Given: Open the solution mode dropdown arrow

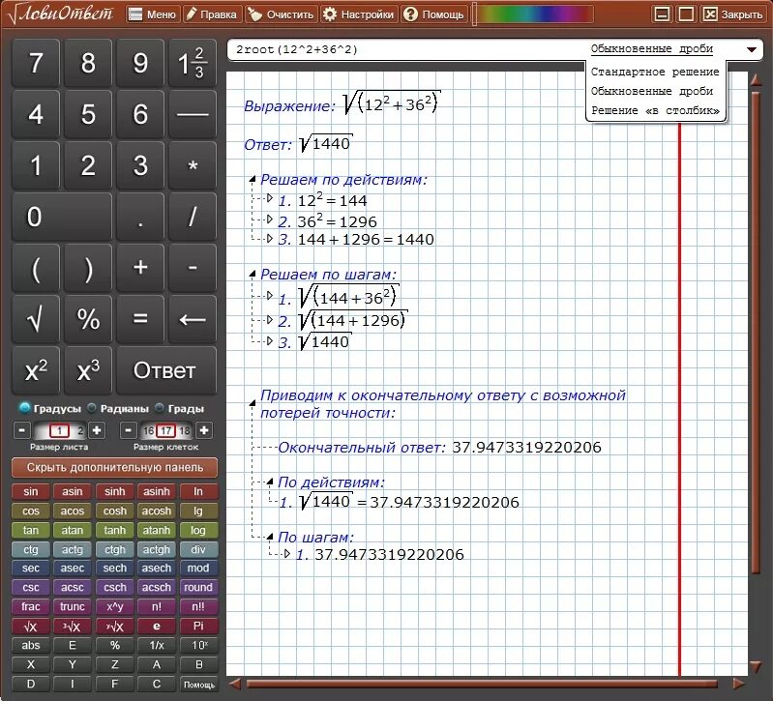Looking at the screenshot, I should coord(752,49).
